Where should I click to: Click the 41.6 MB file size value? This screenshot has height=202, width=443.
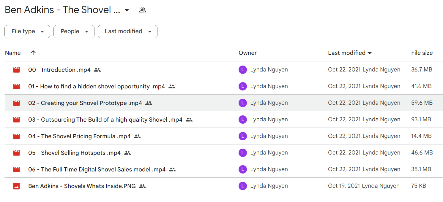(421, 86)
